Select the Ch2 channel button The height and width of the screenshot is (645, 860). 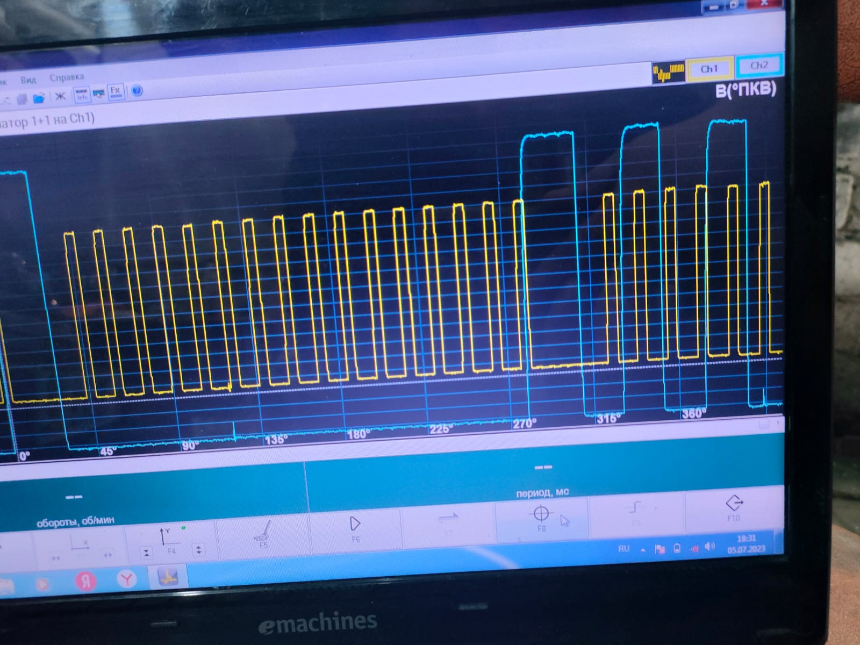(x=758, y=66)
